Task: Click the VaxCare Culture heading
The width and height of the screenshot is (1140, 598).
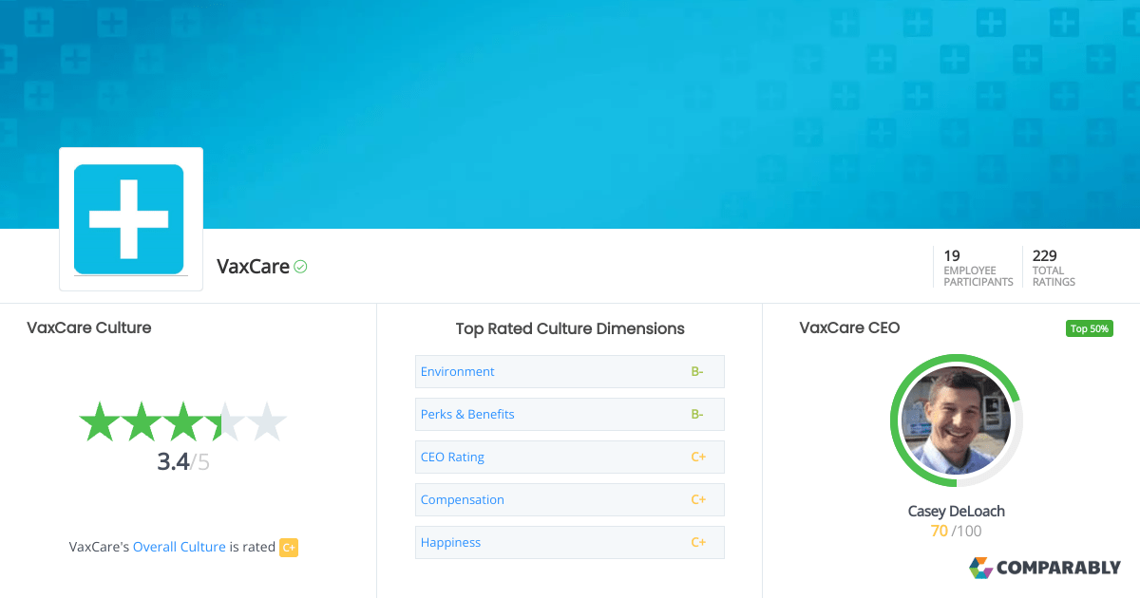Action: tap(89, 327)
